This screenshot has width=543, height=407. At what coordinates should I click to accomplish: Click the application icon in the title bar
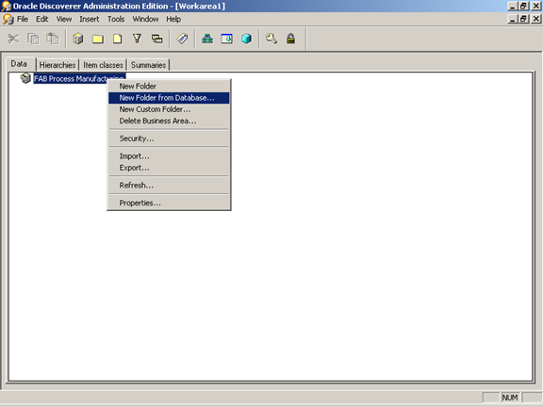(x=6, y=6)
